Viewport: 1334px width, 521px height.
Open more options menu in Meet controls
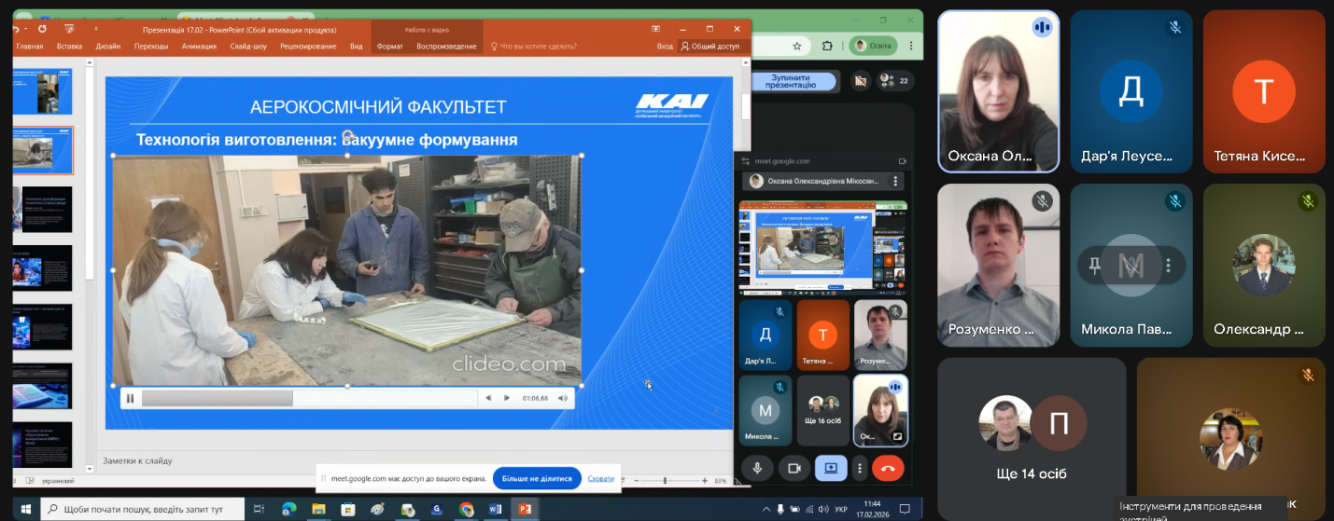(859, 468)
